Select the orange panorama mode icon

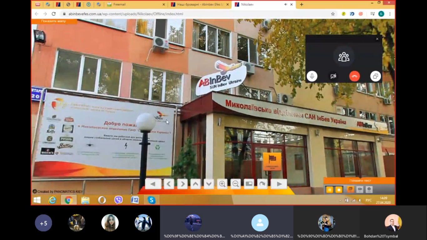click(x=350, y=189)
